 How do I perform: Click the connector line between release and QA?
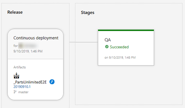[84, 42]
